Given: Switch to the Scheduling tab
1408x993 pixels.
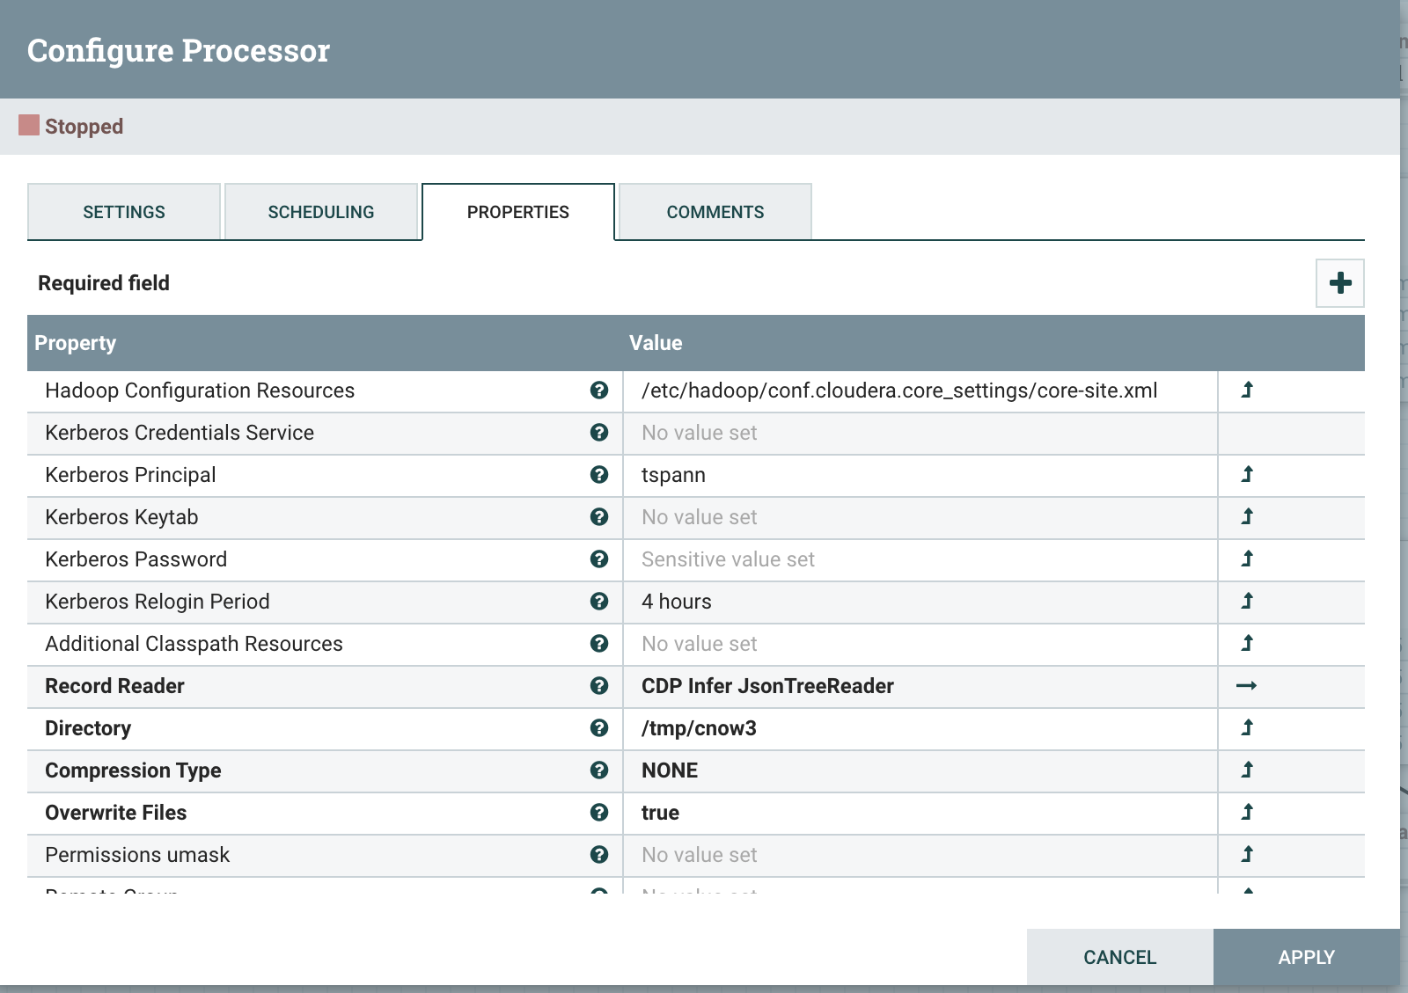Looking at the screenshot, I should (x=321, y=212).
